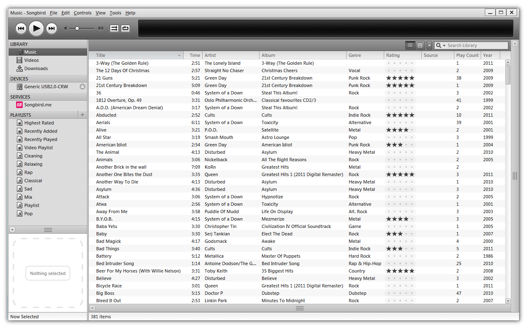Open the Relaxing playlist
Image resolution: width=529 pixels, height=329 pixels.
[48, 164]
